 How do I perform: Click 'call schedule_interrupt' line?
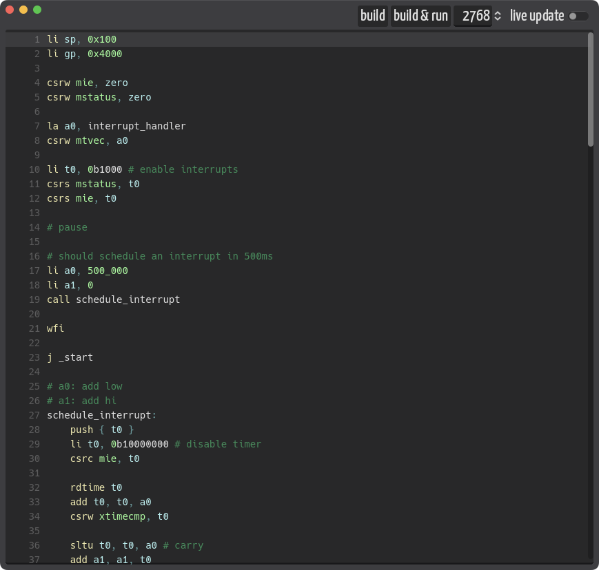point(114,300)
